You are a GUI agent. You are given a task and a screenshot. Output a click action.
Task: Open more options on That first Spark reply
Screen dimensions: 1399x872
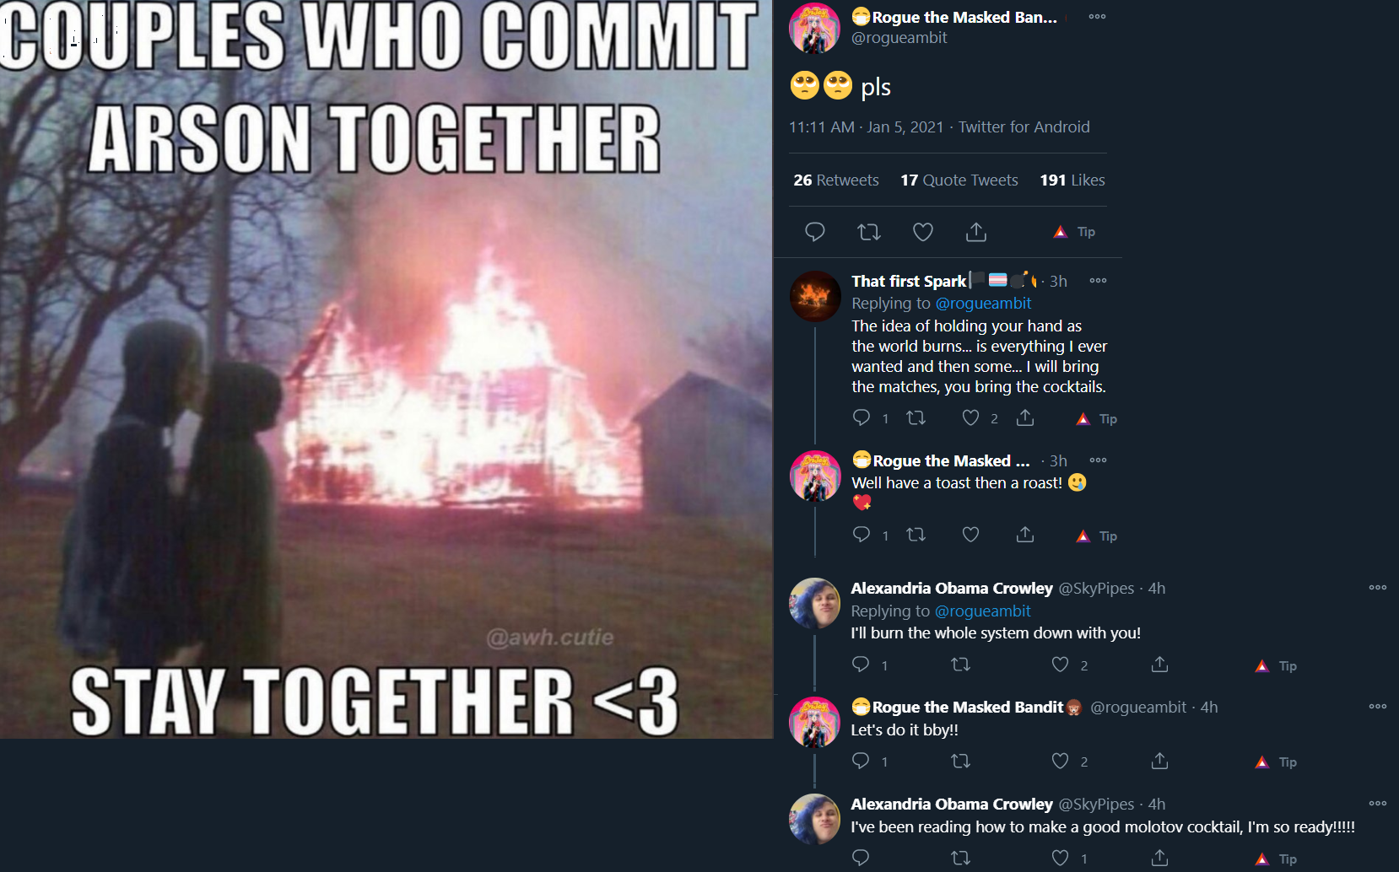pos(1098,281)
